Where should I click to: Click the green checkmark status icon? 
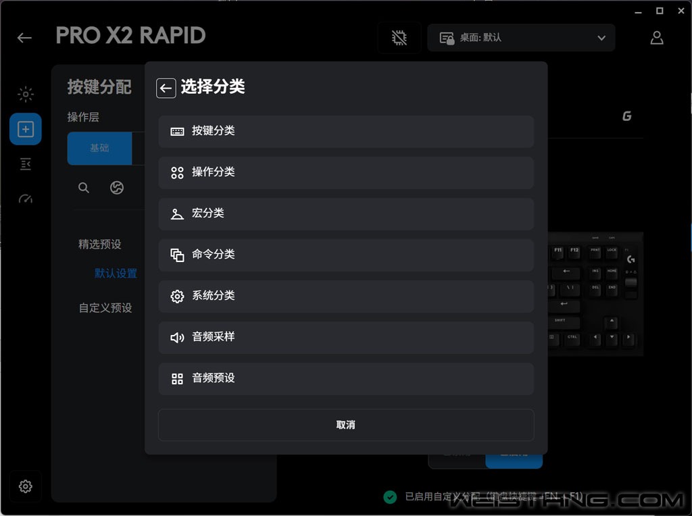pos(390,497)
